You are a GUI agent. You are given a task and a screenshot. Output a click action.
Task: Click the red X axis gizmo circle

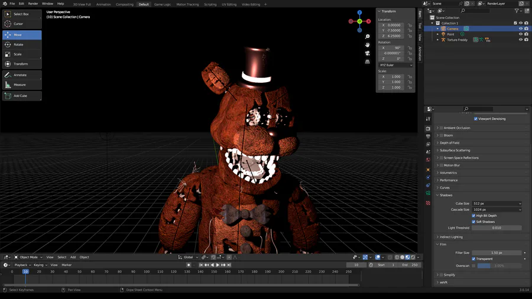coord(369,21)
